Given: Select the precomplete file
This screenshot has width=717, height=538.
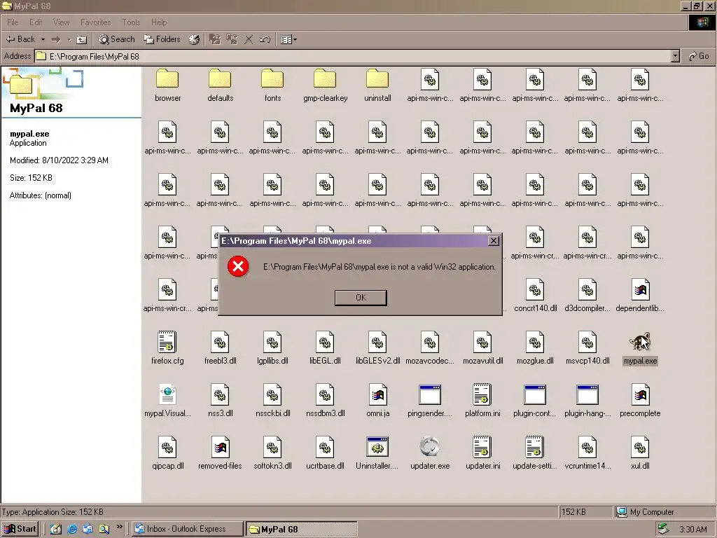Looking at the screenshot, I should 640,394.
